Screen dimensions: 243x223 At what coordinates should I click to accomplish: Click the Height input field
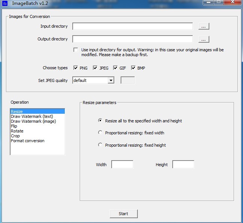click(183, 165)
